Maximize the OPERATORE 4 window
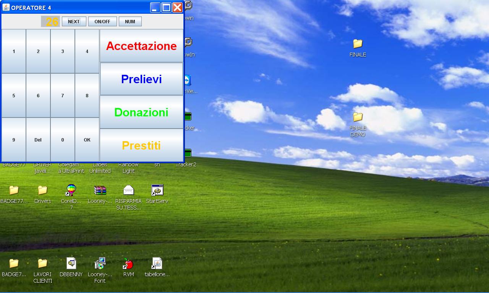The height and width of the screenshot is (293, 489). point(166,8)
